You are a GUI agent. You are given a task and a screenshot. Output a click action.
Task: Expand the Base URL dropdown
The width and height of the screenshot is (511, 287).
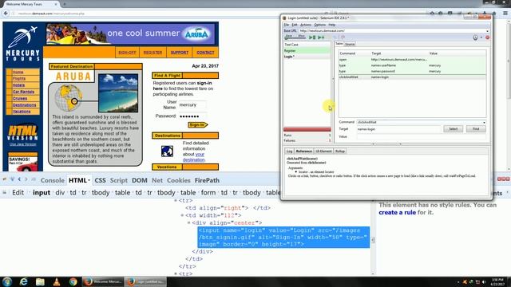coord(487,31)
